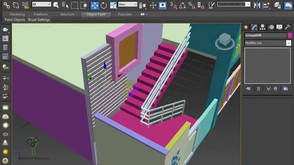This screenshot has height=165, width=294.
Task: Switch to the Selection ribbon tab
Action: coord(67,14)
